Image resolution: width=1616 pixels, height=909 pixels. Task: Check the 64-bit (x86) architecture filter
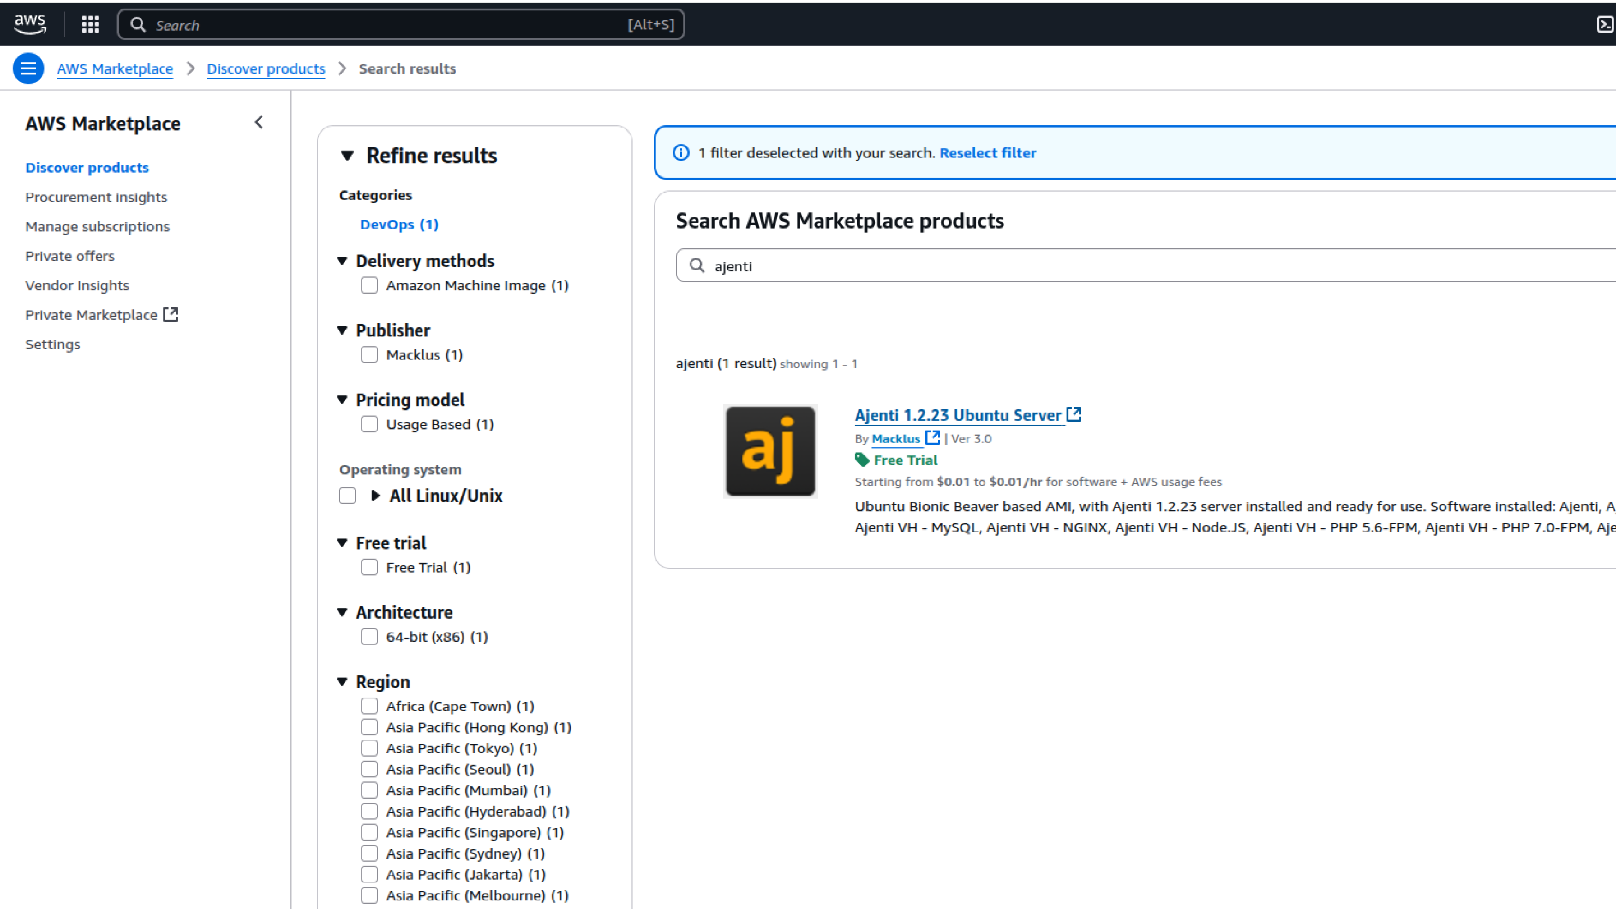(x=369, y=637)
